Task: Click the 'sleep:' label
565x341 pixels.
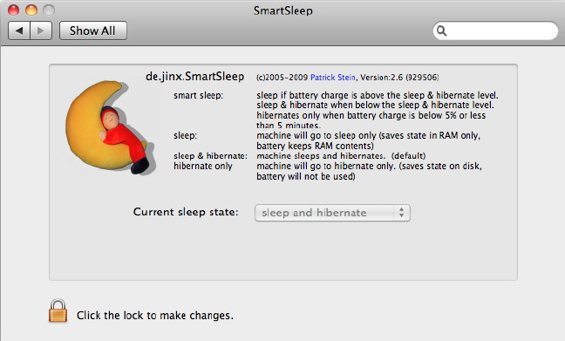Action: pos(185,135)
